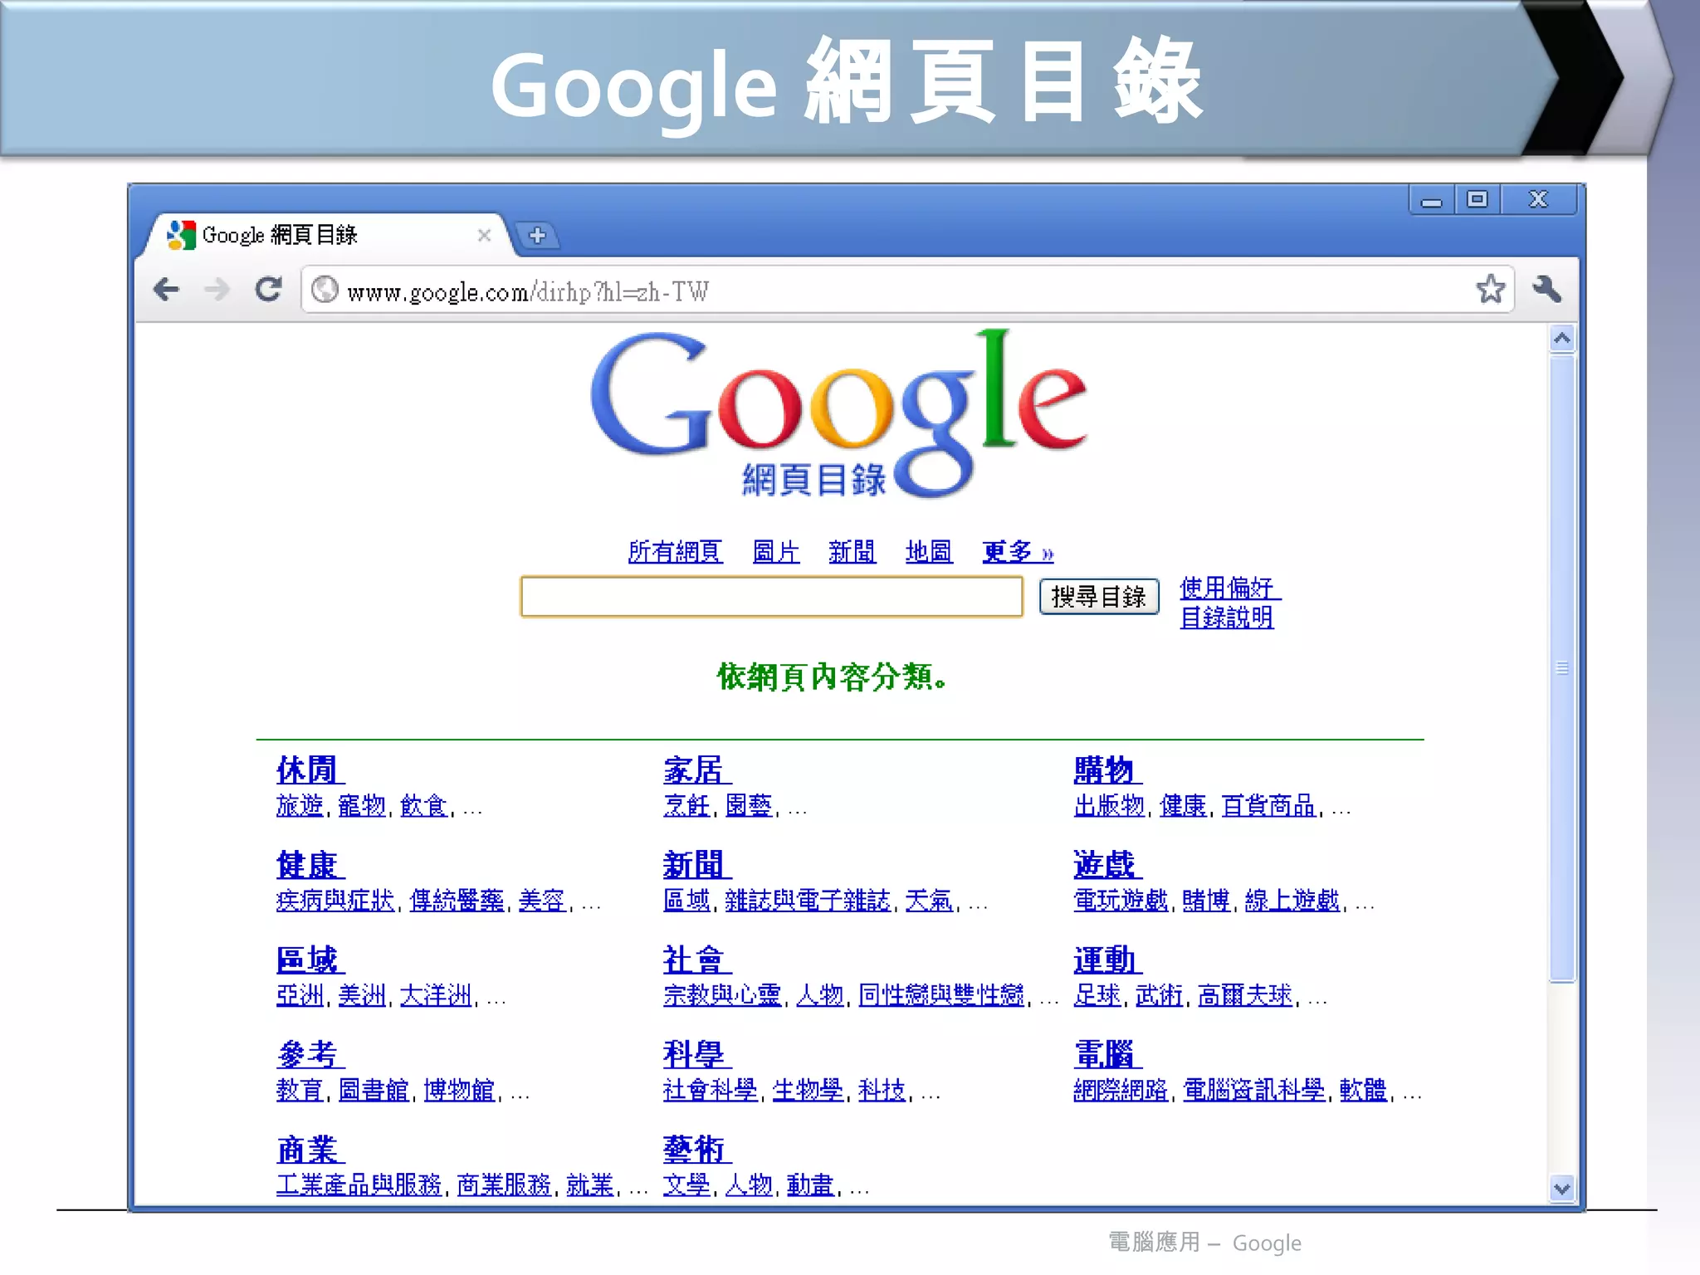
Task: Click the Google logo image
Action: pos(838,414)
